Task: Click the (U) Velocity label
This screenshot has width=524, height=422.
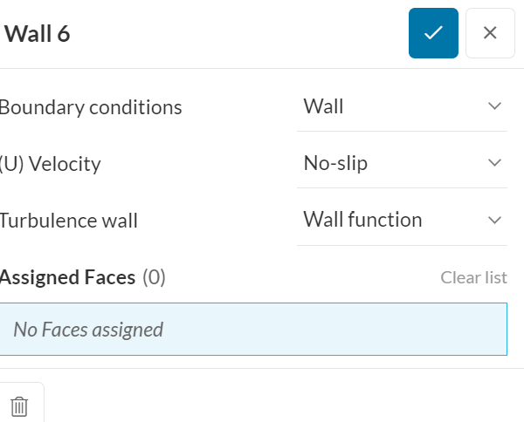Action: [x=50, y=164]
